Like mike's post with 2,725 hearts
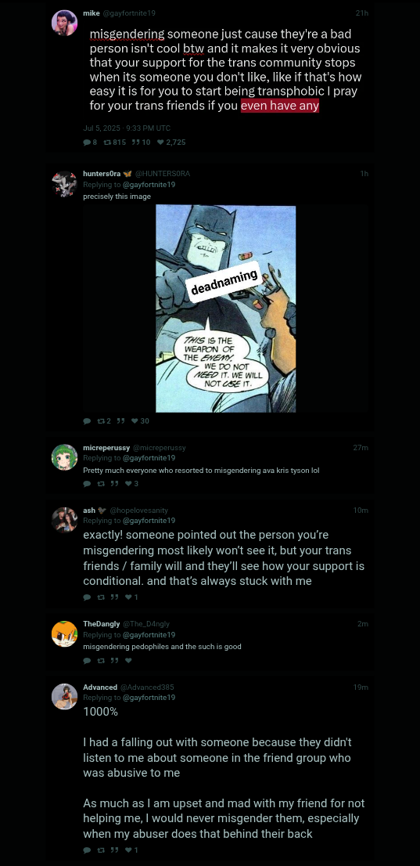Screen dimensions: 420x866 tap(160, 142)
